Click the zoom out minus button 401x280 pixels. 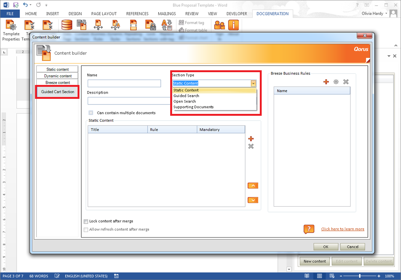tap(341, 276)
